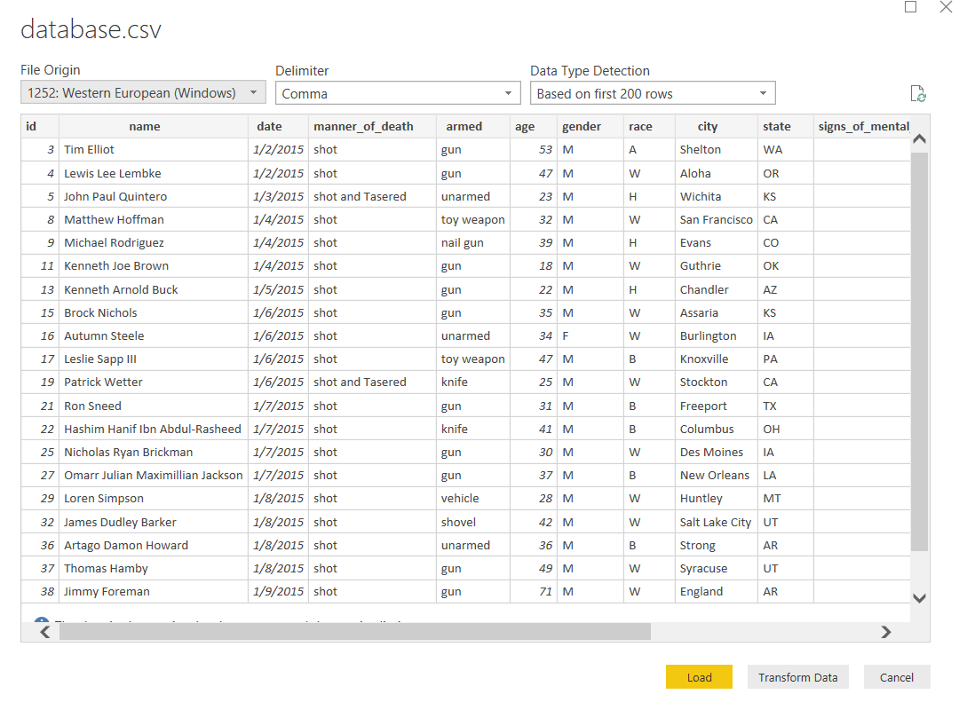Click the name cell Ron Sneed
Screen dimensions: 959x702
(x=154, y=406)
